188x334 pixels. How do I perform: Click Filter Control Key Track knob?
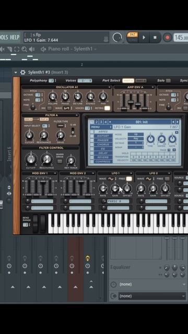[x=70, y=161]
